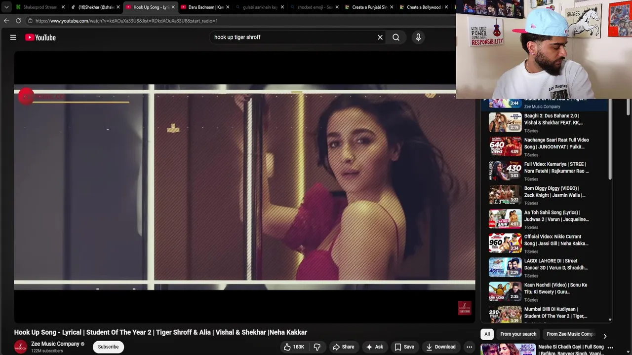This screenshot has height=355, width=632.
Task: Open the YouTube hamburger guide menu
Action: [x=13, y=37]
